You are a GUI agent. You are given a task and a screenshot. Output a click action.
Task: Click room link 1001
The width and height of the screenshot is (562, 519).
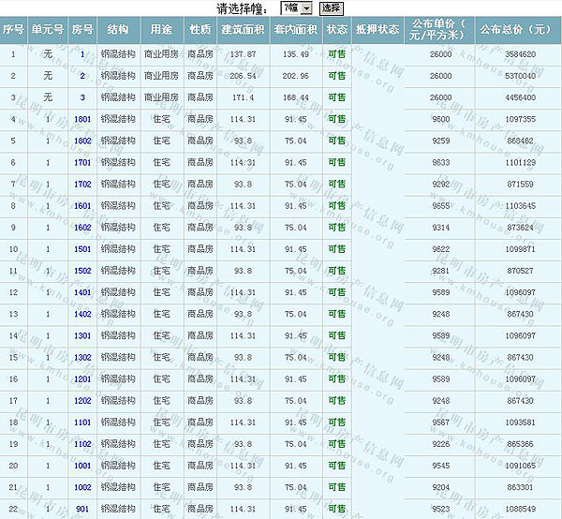click(82, 465)
